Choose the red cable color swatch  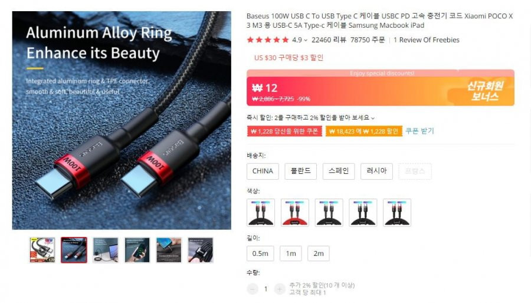294,213
